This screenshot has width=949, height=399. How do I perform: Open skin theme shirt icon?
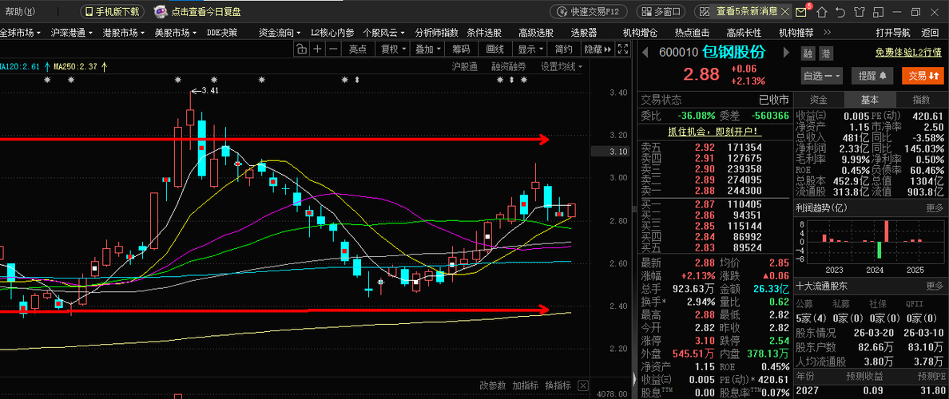[860, 11]
